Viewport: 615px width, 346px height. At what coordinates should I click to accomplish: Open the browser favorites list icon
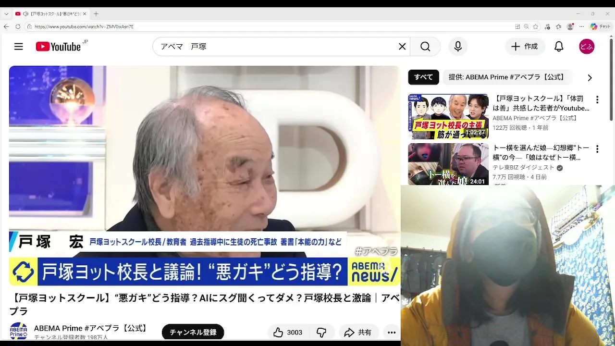pyautogui.click(x=559, y=26)
